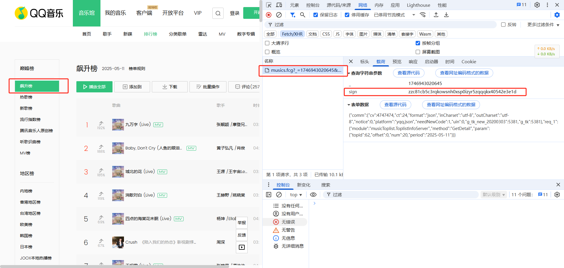Create live expression eye icon

313,194
